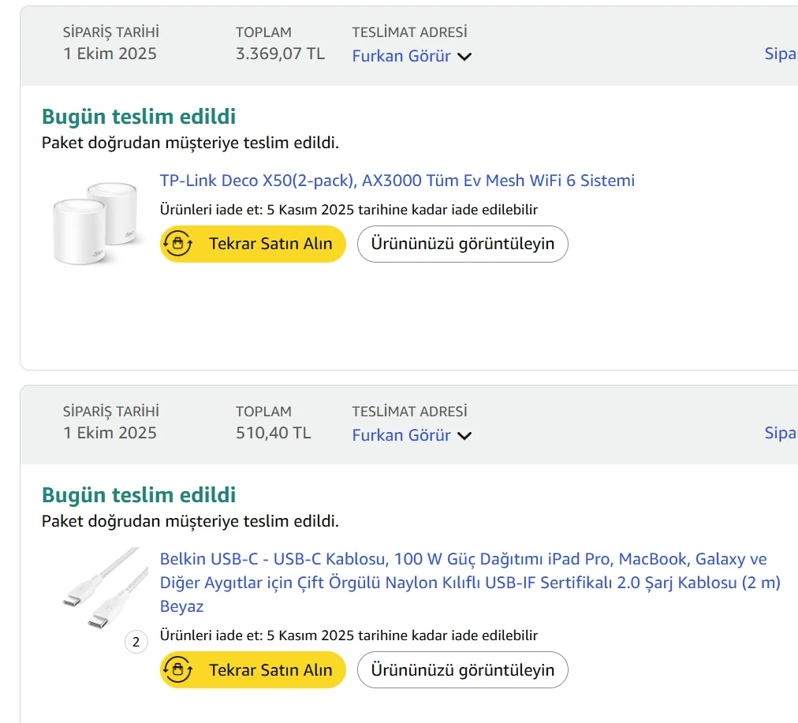Click the truncated Sipa… link in the first order header

[781, 54]
